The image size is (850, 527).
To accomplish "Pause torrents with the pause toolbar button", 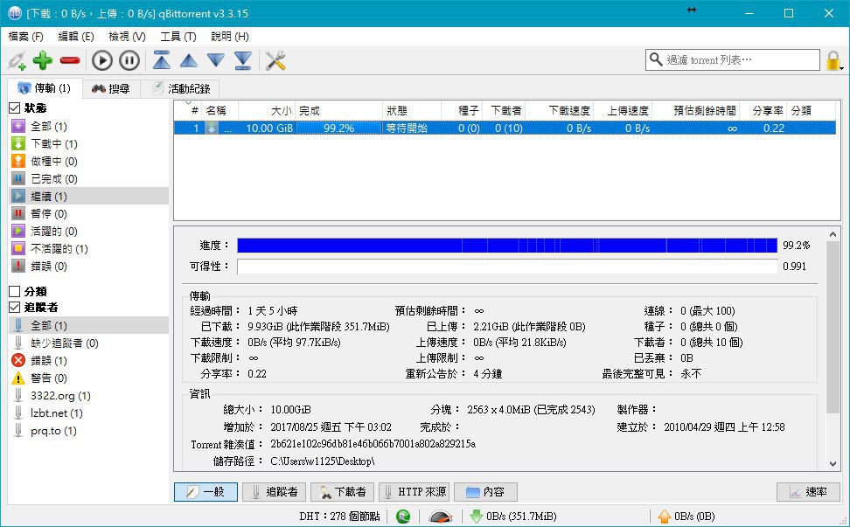I will (129, 60).
